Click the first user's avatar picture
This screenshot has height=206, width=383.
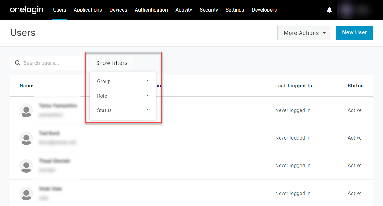[x=26, y=110]
